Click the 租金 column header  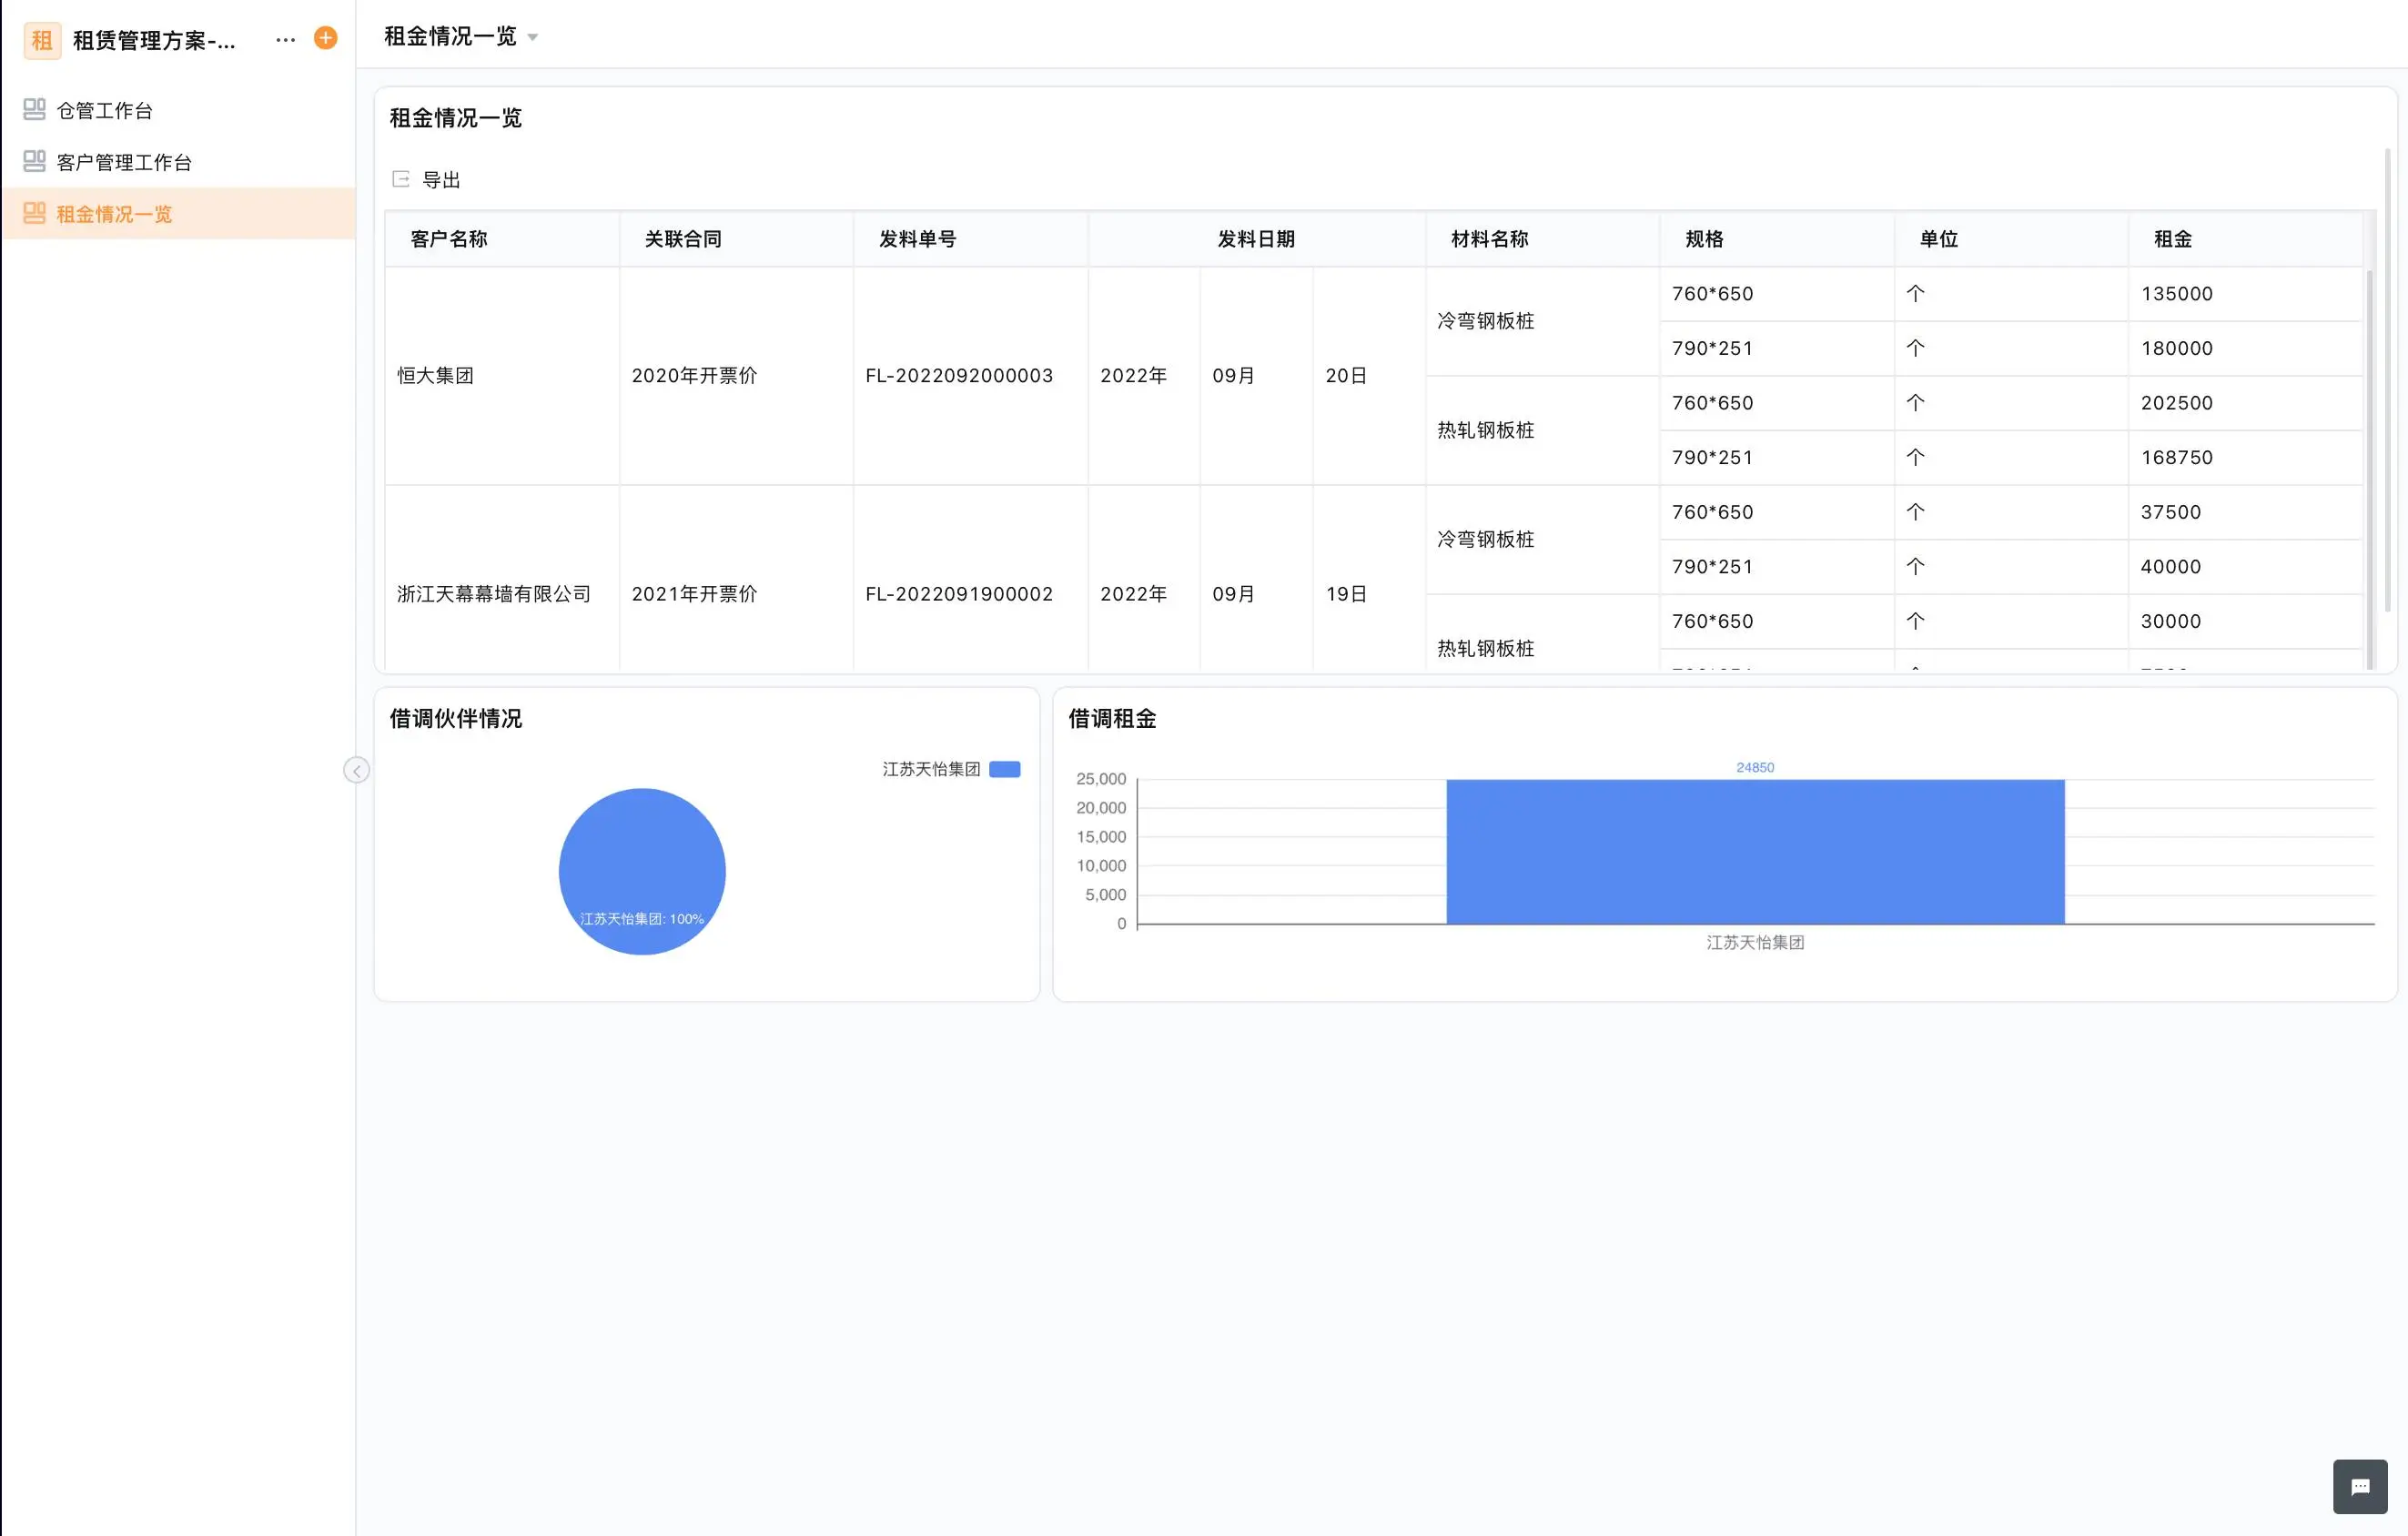pos(2172,239)
